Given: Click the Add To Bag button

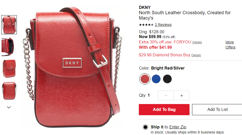Looking at the screenshot, I should click(x=164, y=110).
